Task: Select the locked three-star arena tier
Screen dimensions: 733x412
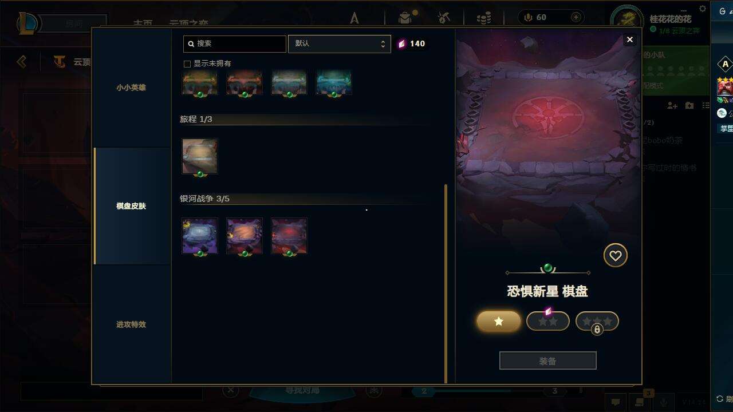Action: [x=597, y=322]
